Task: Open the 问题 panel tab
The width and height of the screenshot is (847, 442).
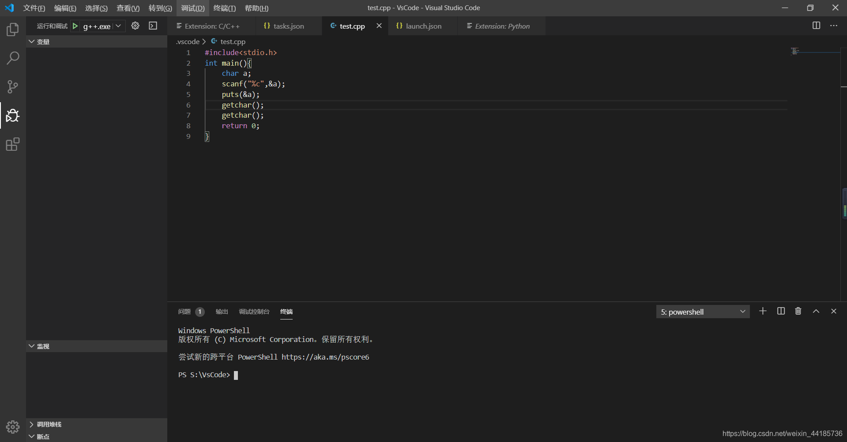Action: [184, 312]
